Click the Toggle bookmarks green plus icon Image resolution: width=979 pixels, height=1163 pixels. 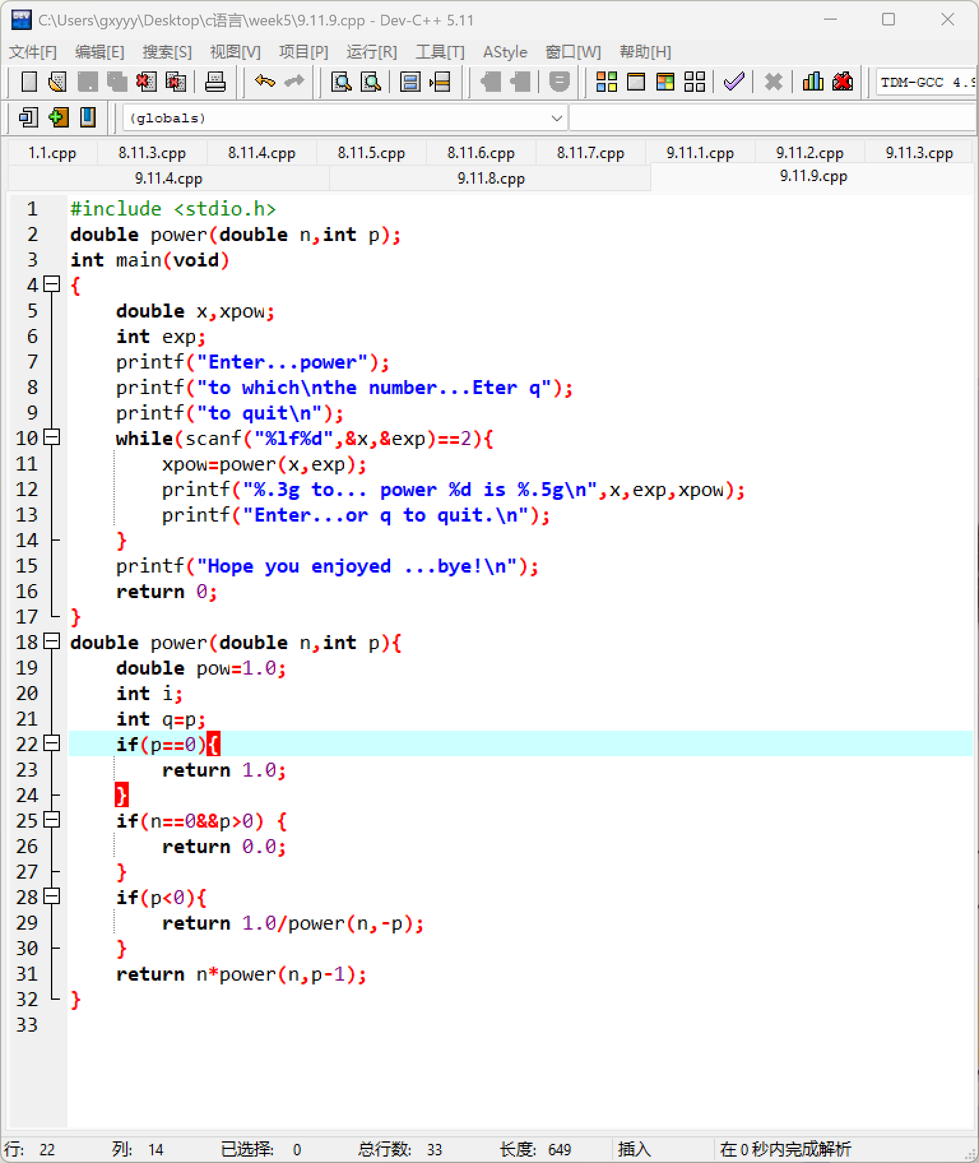coord(58,117)
